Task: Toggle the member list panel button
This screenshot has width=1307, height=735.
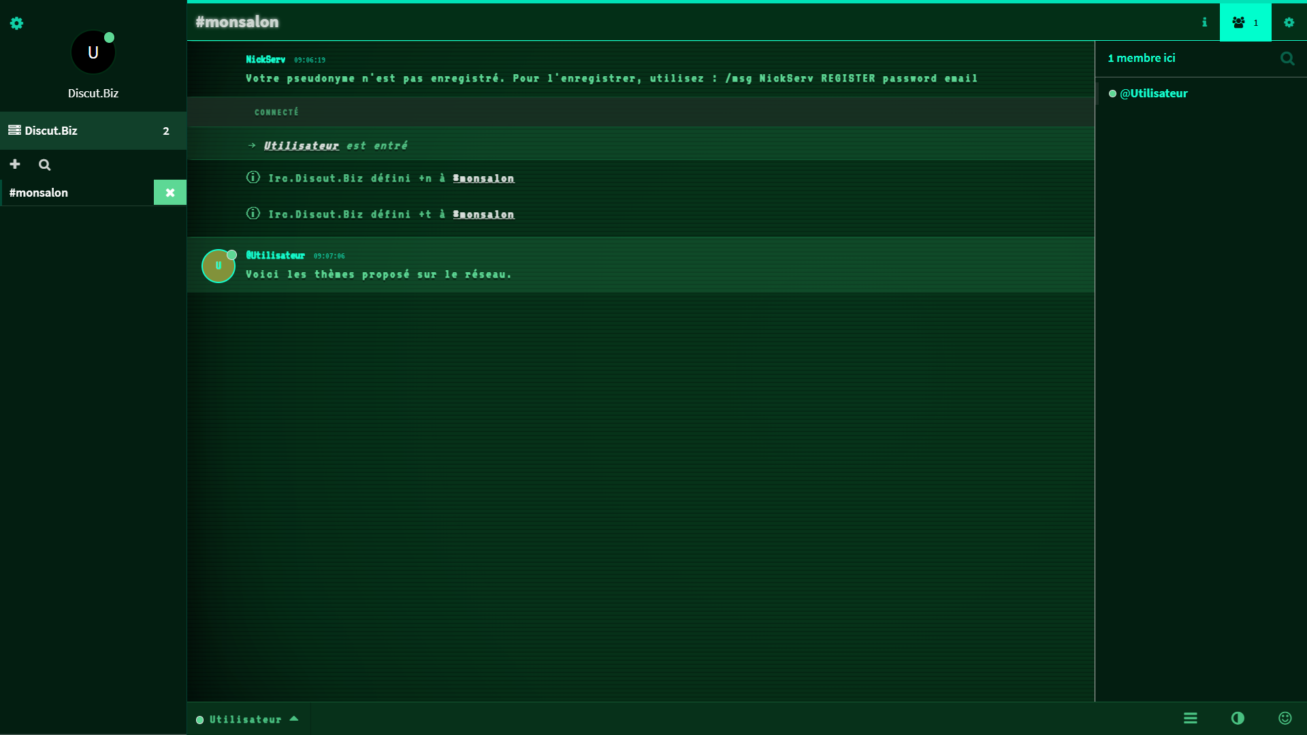Action: (x=1245, y=22)
